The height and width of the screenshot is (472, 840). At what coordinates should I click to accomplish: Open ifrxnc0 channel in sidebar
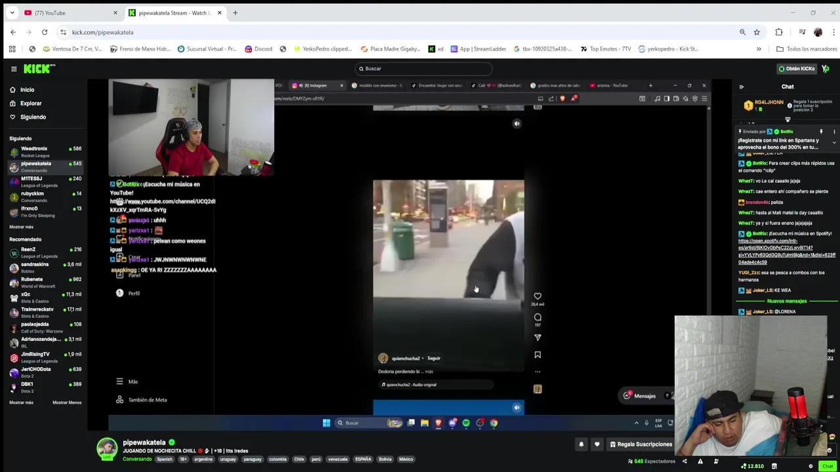coord(46,212)
